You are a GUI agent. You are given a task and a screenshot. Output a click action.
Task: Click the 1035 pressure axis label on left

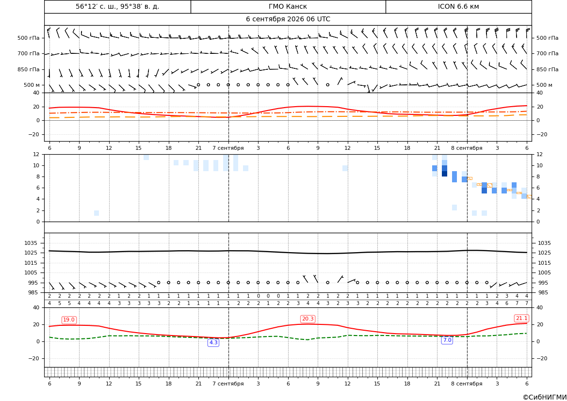tap(29, 243)
